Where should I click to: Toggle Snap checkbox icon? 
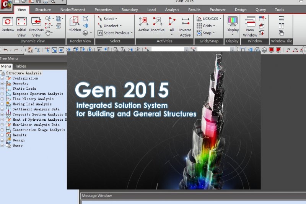pyautogui.click(x=199, y=33)
